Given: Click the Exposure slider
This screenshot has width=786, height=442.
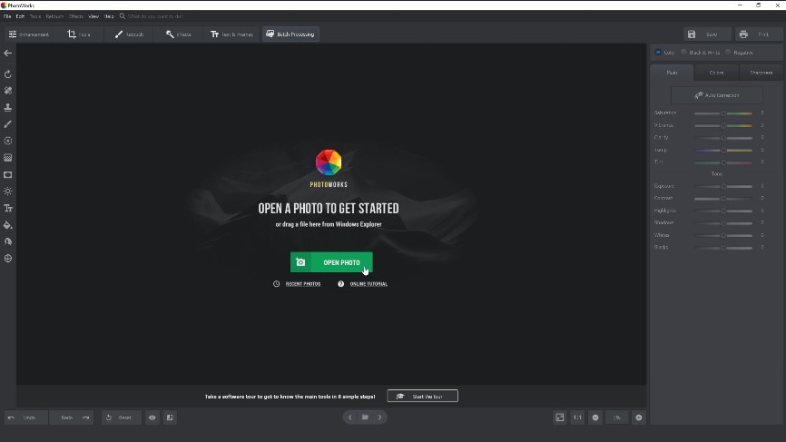Looking at the screenshot, I should tap(723, 186).
